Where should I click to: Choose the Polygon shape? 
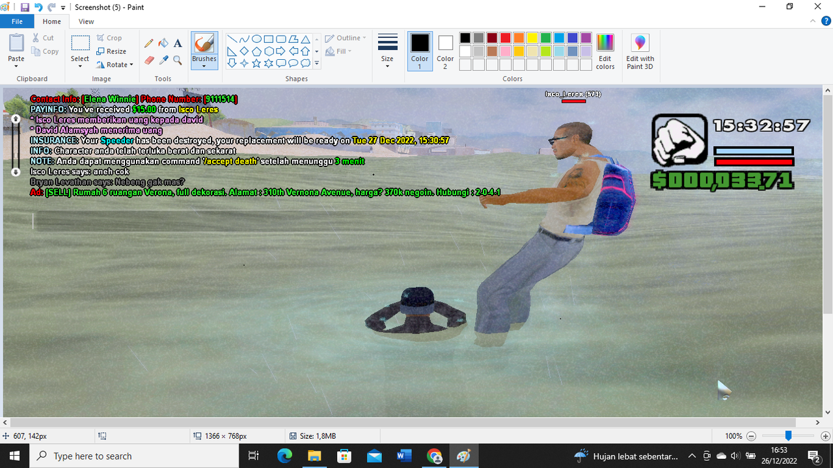pos(294,39)
